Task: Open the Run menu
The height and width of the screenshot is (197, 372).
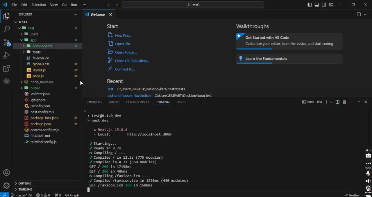Action: 74,5
